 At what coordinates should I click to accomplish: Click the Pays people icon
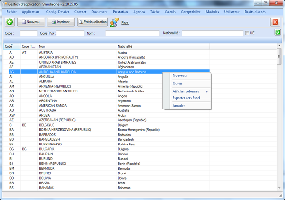(x=114, y=22)
